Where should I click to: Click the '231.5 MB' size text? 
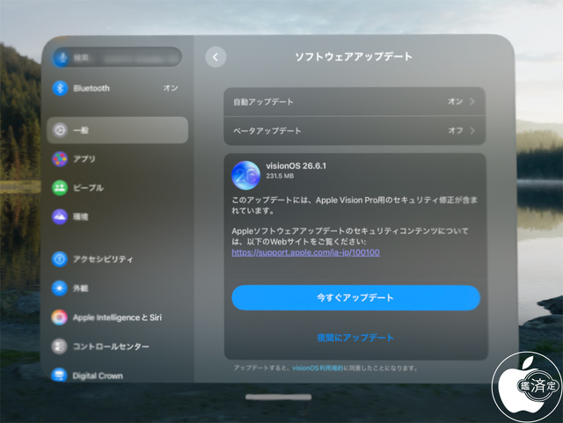coord(280,176)
